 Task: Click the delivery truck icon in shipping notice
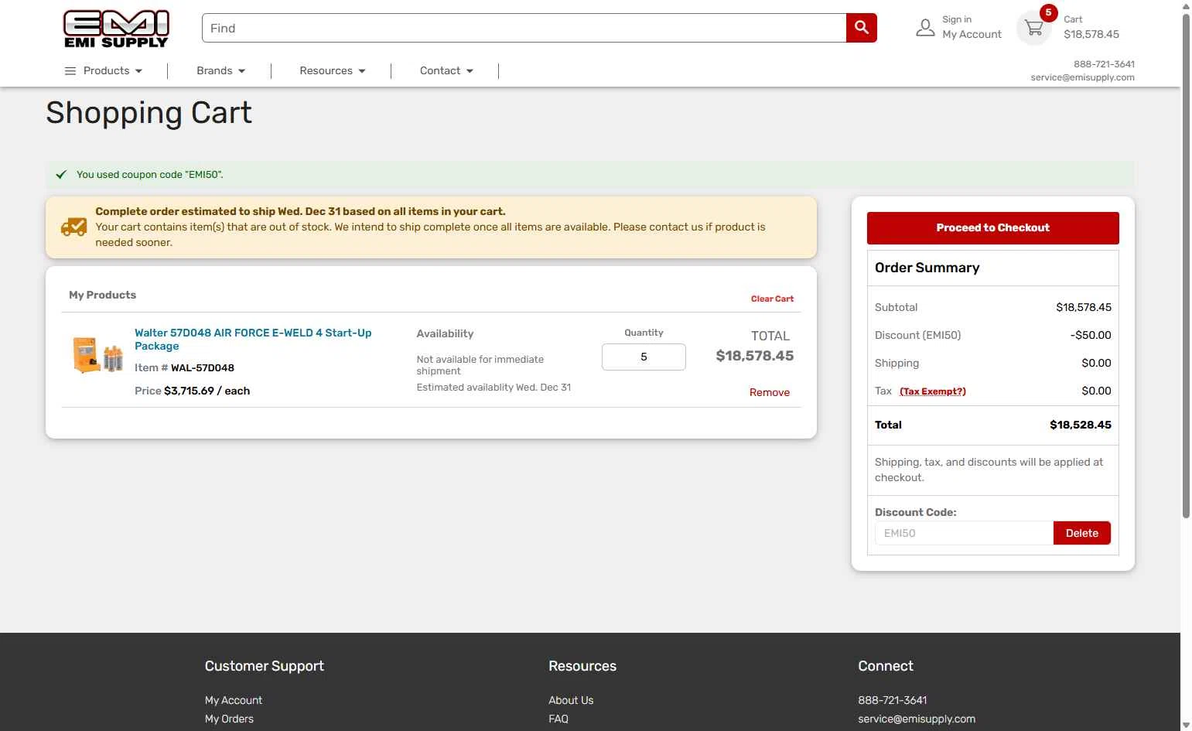pos(74,227)
